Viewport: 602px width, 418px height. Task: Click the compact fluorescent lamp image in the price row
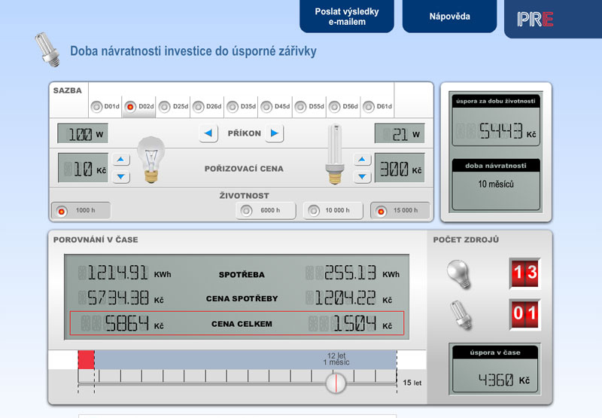(335, 154)
